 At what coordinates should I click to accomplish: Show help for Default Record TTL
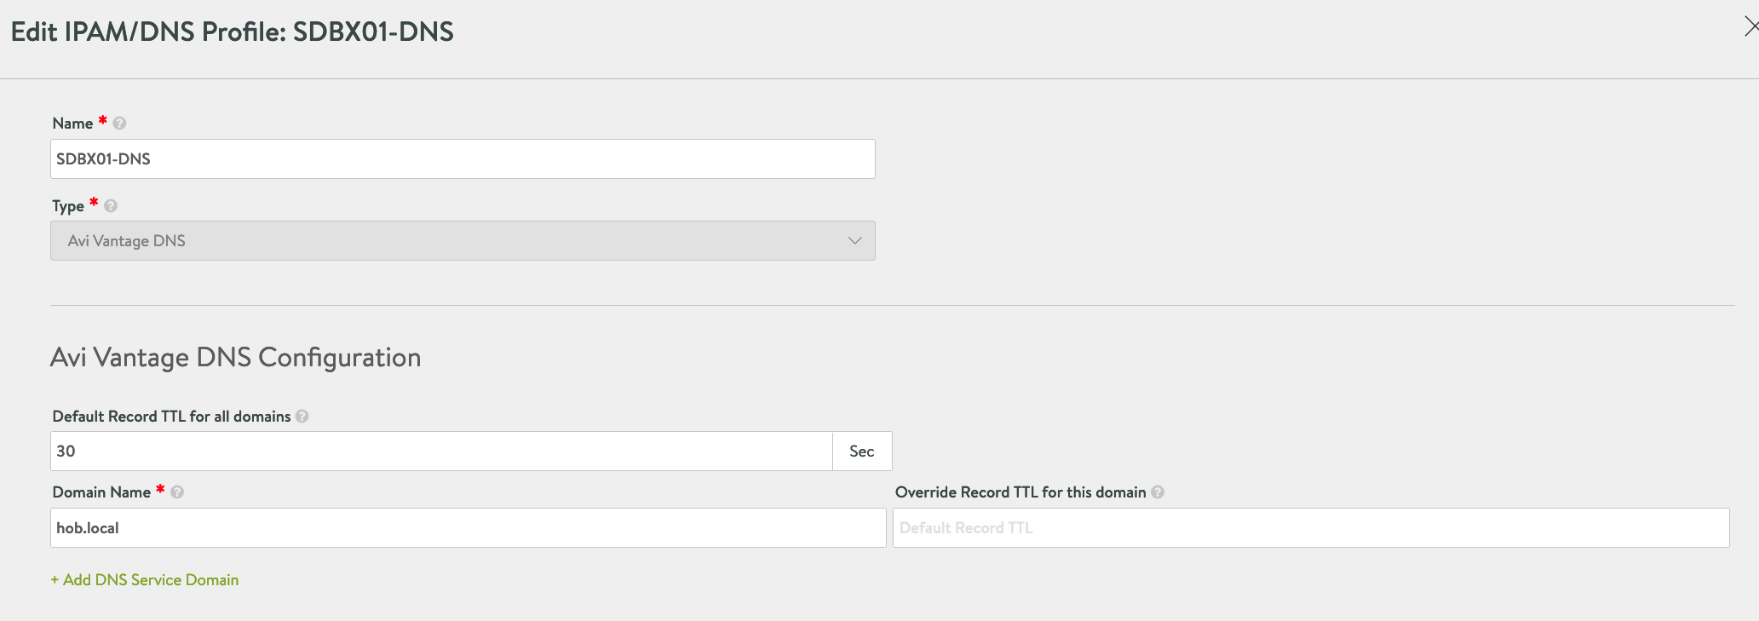click(302, 417)
